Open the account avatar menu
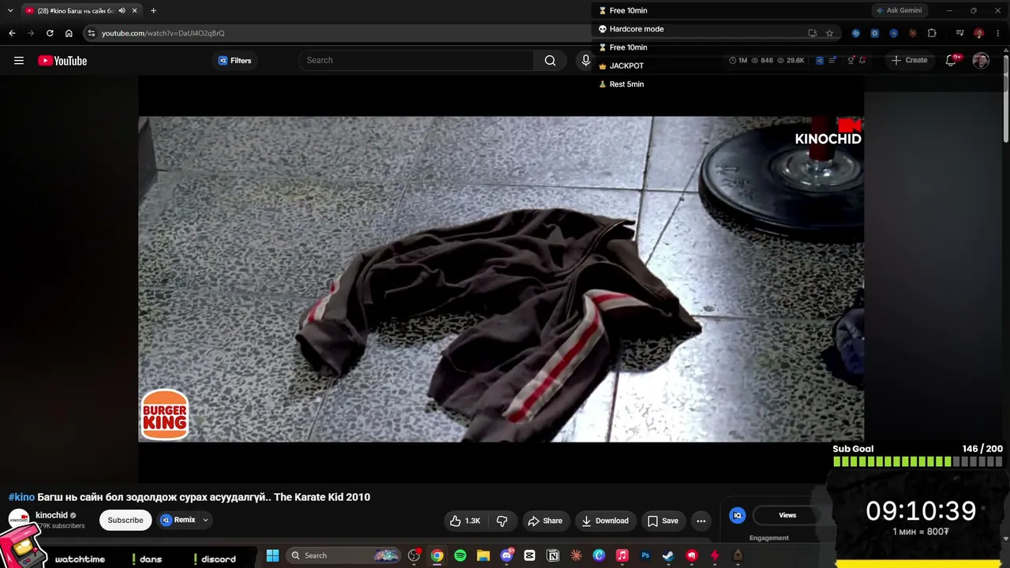1010x568 pixels. point(981,60)
